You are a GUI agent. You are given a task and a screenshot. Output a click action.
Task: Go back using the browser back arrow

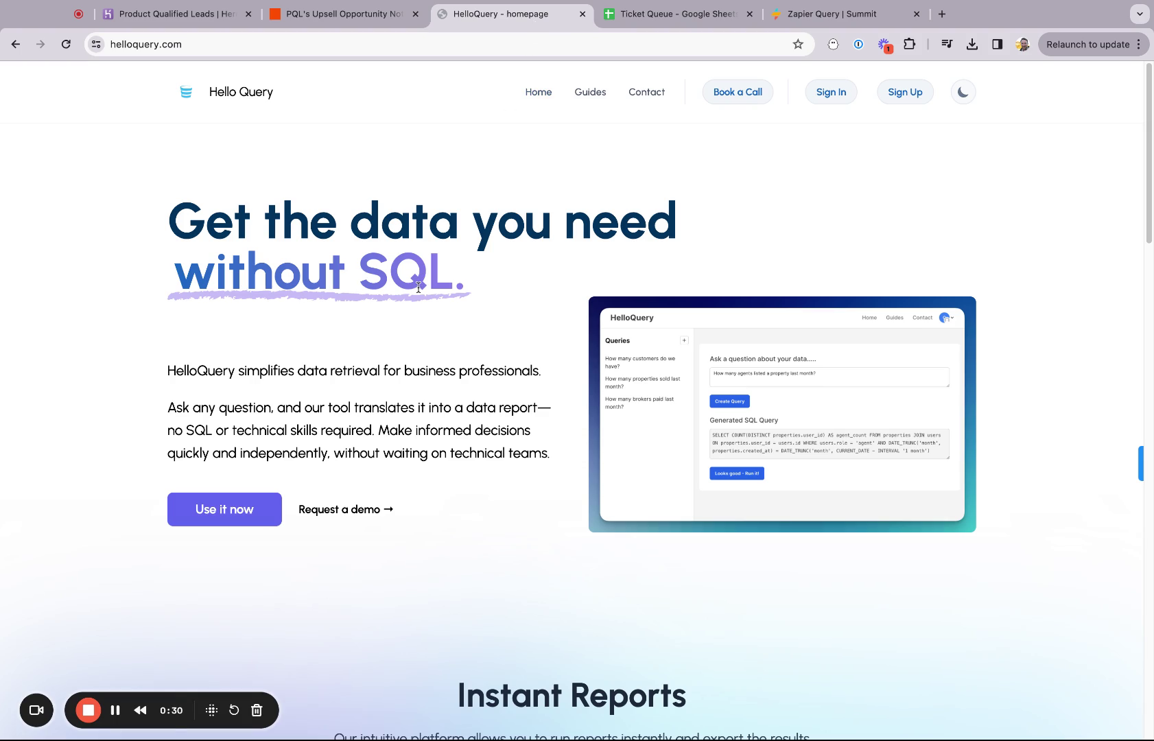coord(16,44)
